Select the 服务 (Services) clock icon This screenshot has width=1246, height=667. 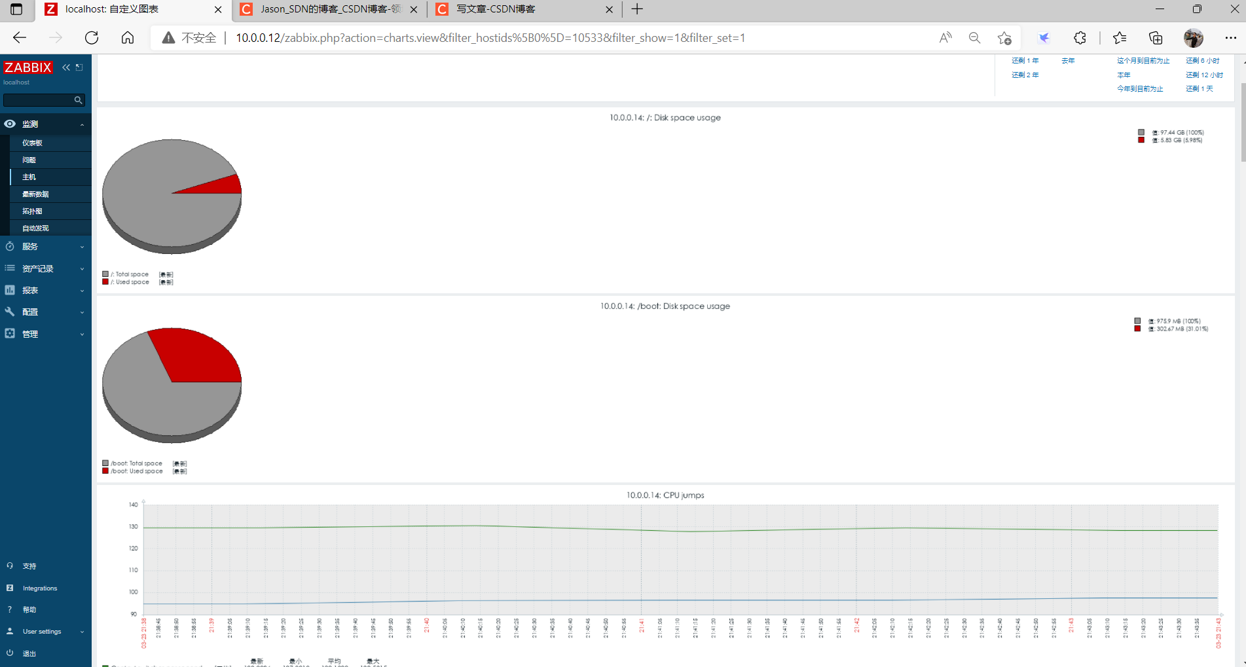10,246
